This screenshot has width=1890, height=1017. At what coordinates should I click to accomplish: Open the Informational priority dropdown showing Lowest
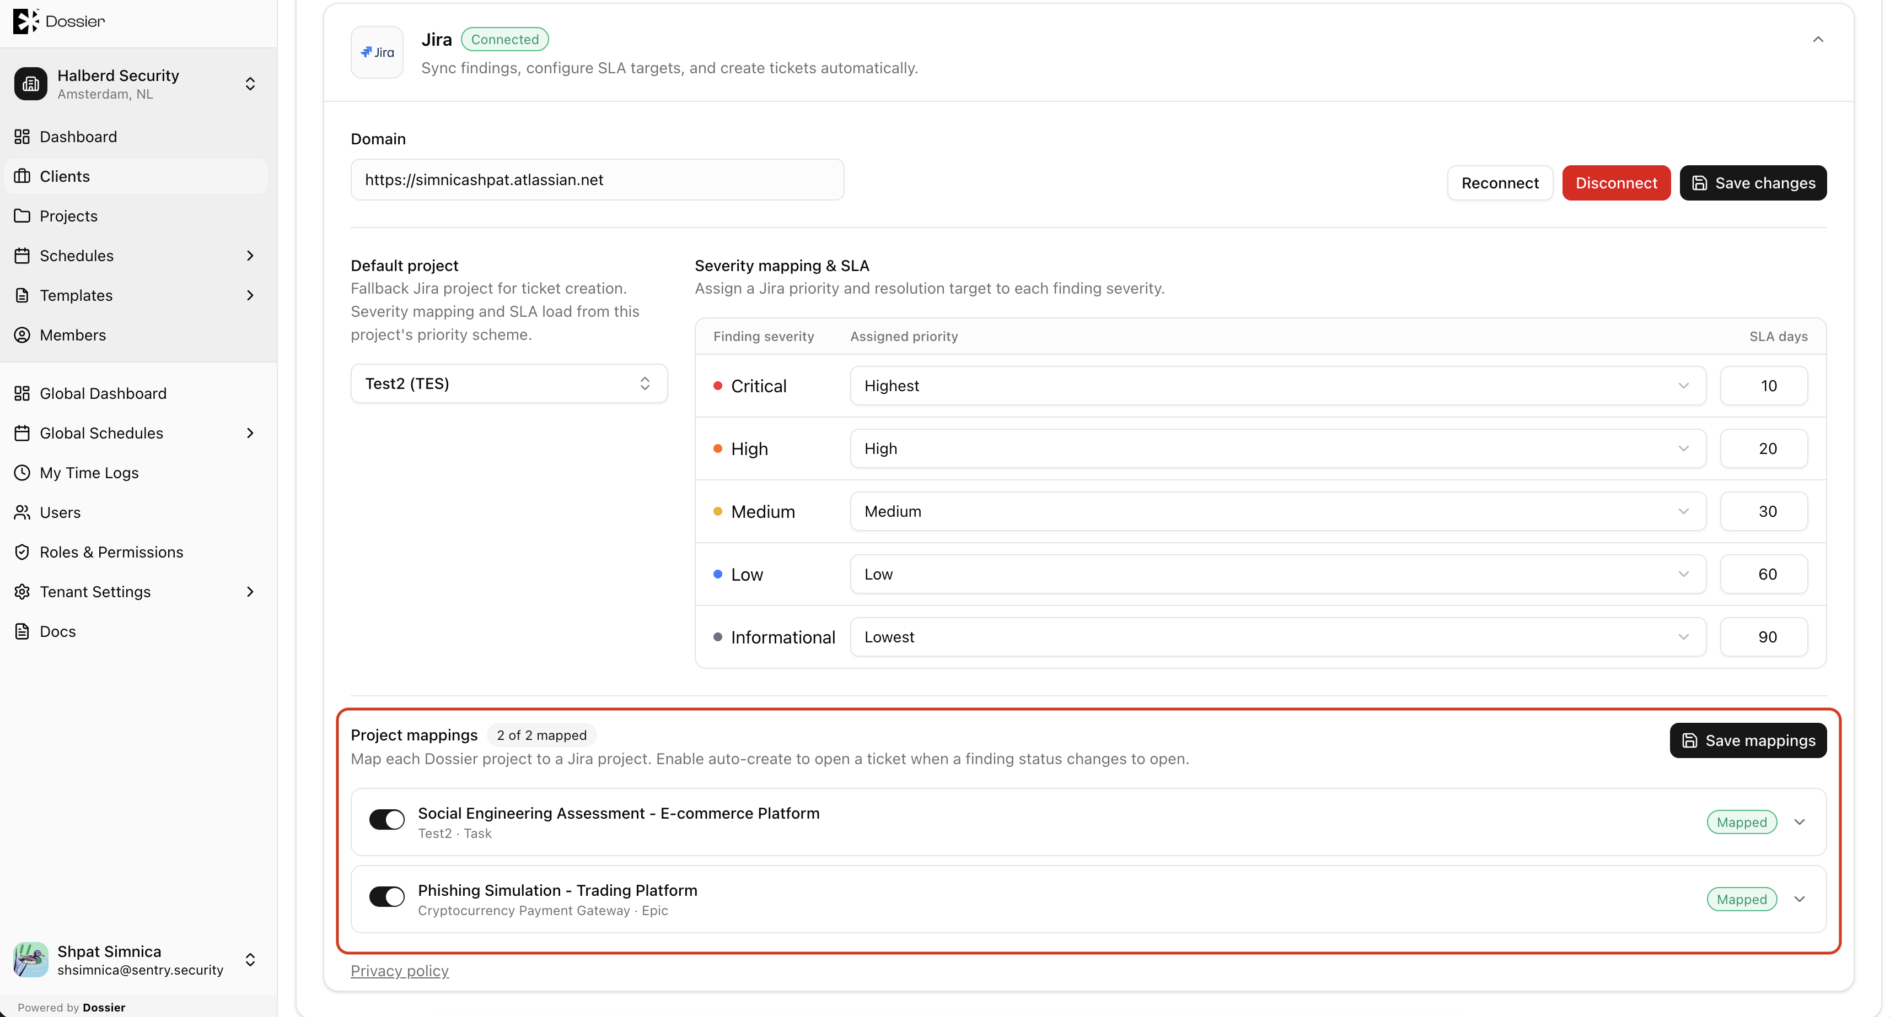coord(1278,636)
